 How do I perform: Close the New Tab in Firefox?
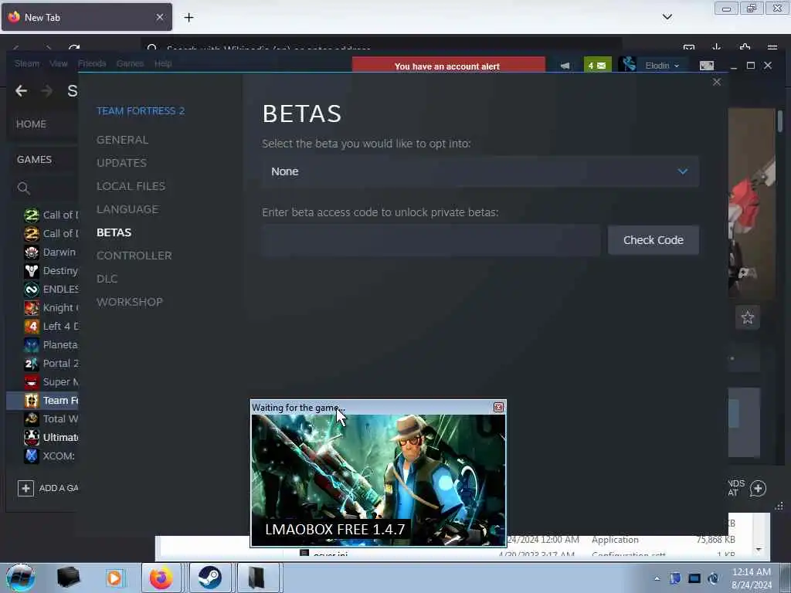point(160,17)
